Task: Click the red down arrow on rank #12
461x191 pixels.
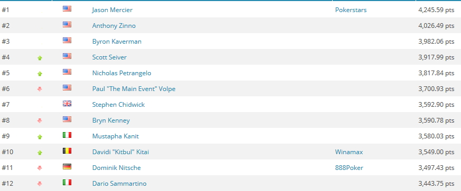Action: coord(40,184)
